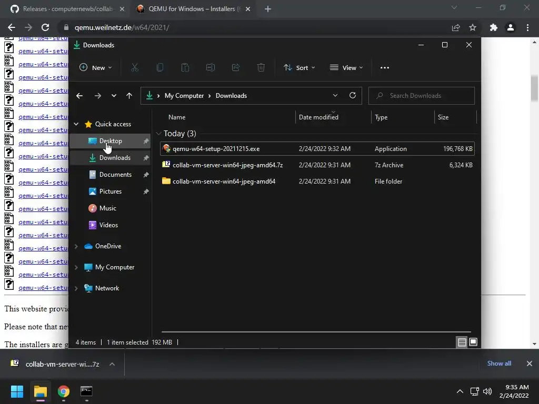Screen dimensions: 539x404
Task: Open the collab-vm-server download item options chevron
Action: click(112, 364)
